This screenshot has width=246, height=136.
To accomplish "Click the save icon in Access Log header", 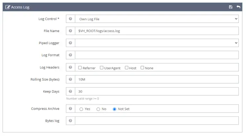I will [x=231, y=7].
